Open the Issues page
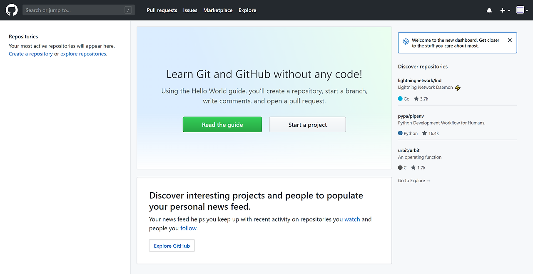The height and width of the screenshot is (274, 533). pos(190,10)
